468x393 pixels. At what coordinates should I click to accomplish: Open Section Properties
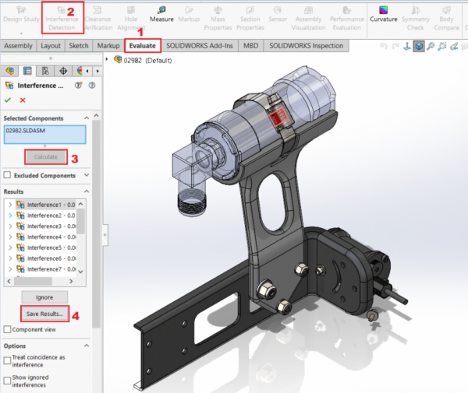pyautogui.click(x=250, y=19)
